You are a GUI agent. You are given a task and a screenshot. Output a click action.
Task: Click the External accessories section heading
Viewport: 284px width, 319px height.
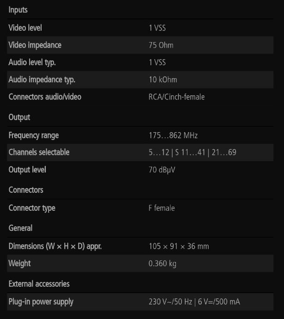39,284
